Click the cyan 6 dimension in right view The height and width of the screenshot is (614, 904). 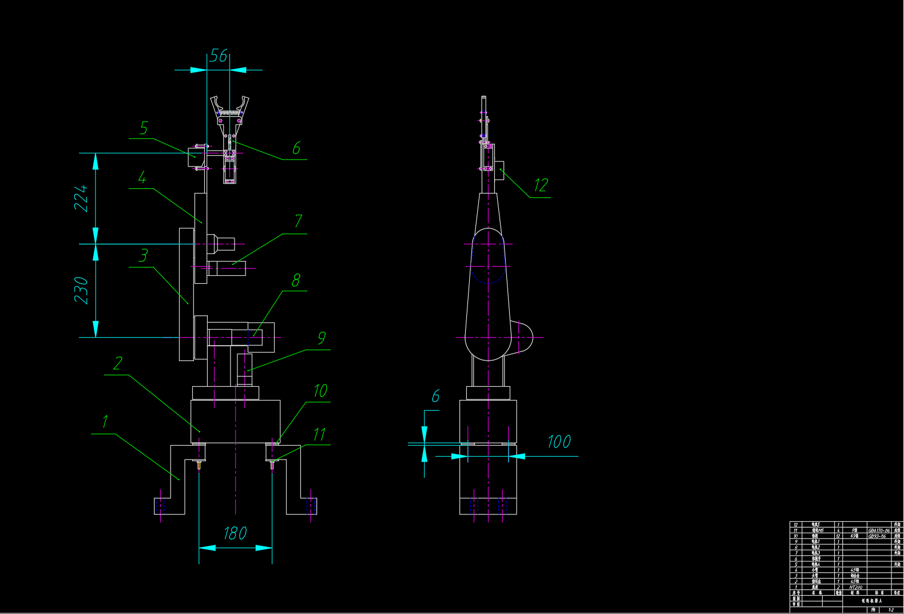[435, 396]
